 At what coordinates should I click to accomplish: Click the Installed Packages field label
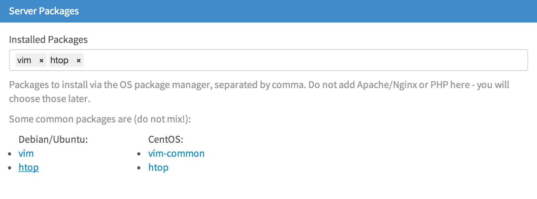coord(48,40)
